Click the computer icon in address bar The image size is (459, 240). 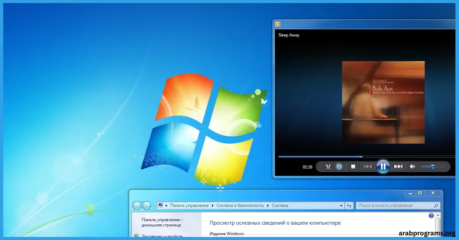tap(161, 205)
